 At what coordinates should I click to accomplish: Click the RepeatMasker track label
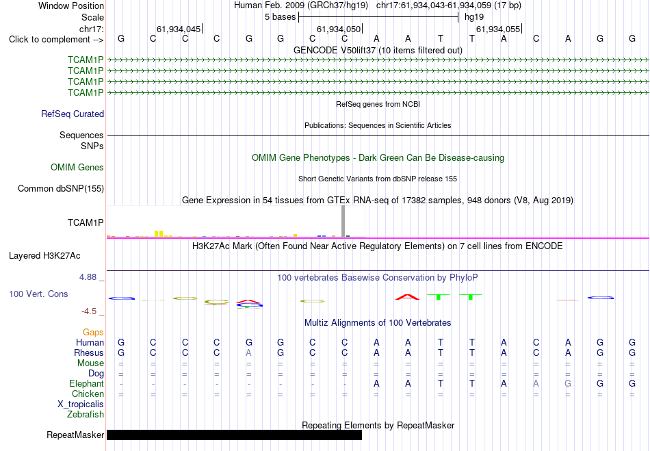[x=75, y=435]
